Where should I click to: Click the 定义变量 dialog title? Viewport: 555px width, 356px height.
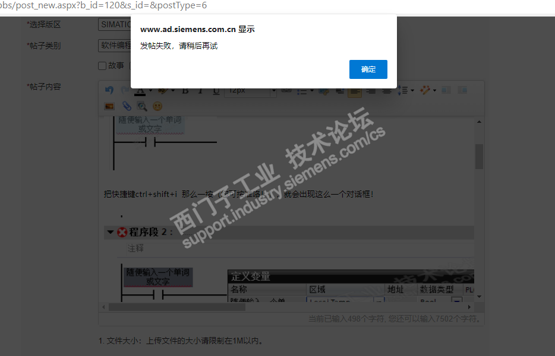tap(251, 276)
